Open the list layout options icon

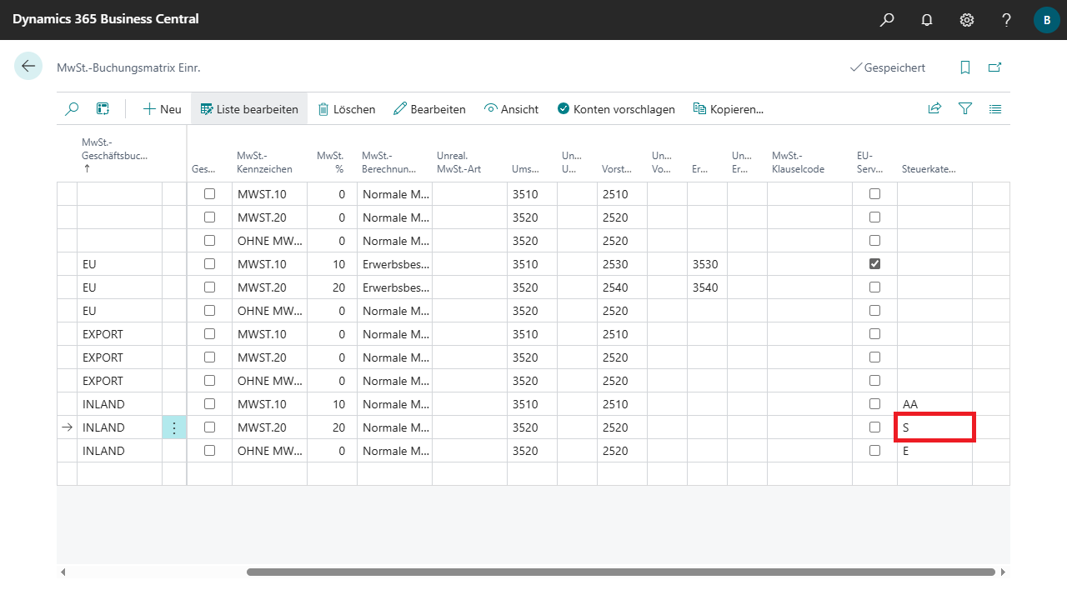click(995, 108)
